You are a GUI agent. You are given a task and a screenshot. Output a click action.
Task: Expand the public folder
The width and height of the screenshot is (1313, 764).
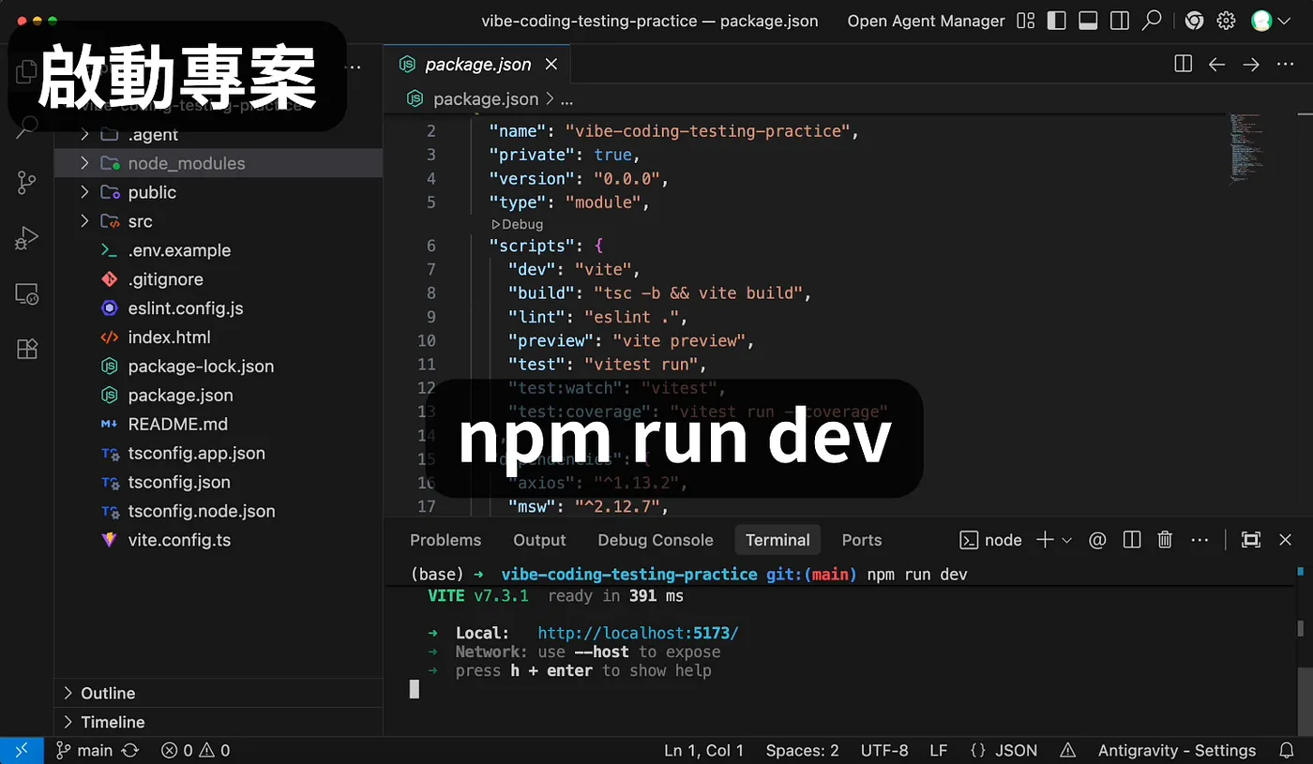(x=84, y=192)
